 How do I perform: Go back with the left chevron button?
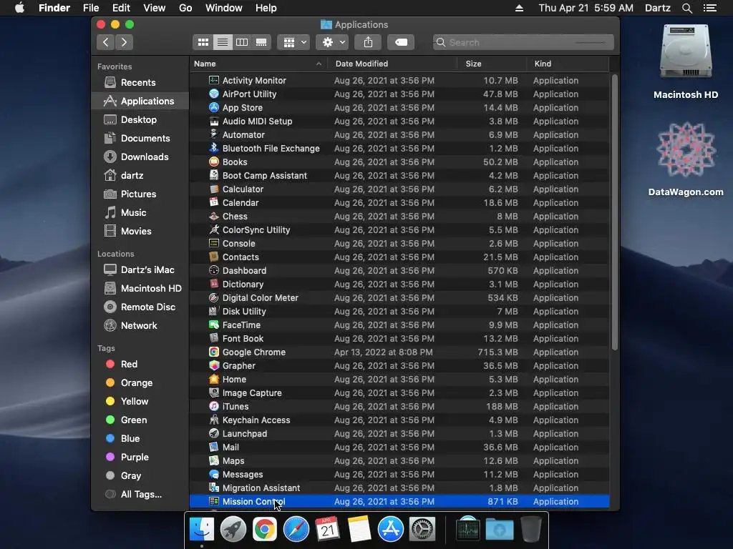tap(106, 42)
